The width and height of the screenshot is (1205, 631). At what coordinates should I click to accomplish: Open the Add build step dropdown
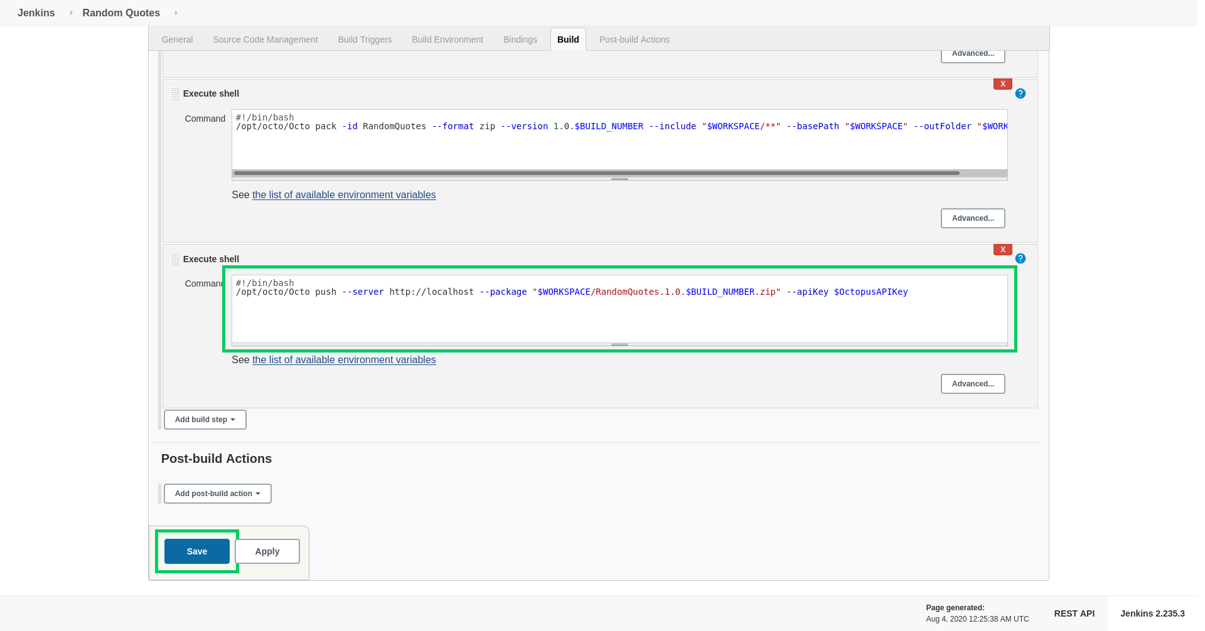205,420
